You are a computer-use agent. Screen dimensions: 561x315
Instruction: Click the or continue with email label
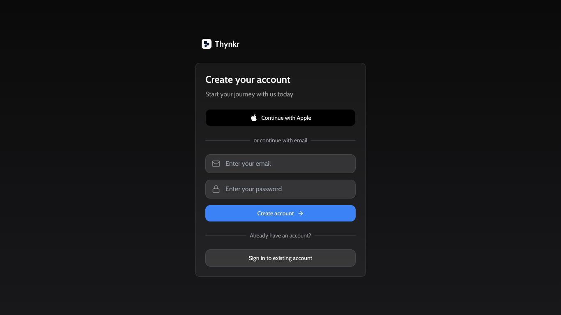[x=280, y=140]
